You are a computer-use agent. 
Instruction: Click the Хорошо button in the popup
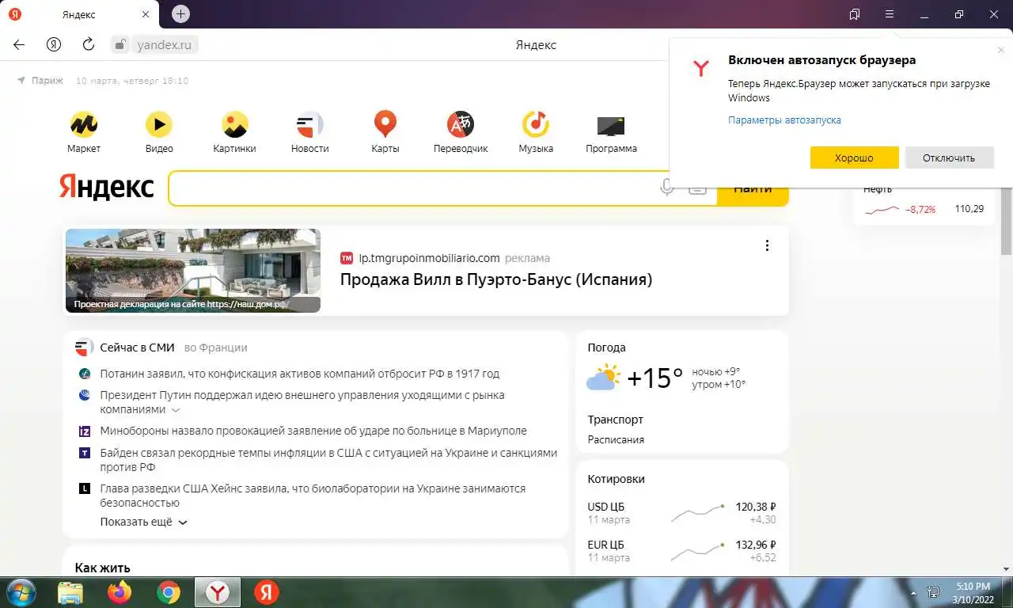(854, 158)
